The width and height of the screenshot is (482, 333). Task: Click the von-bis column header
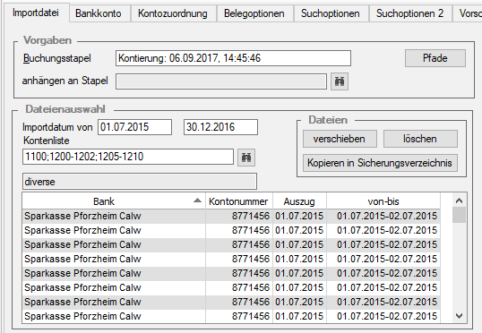(x=383, y=201)
